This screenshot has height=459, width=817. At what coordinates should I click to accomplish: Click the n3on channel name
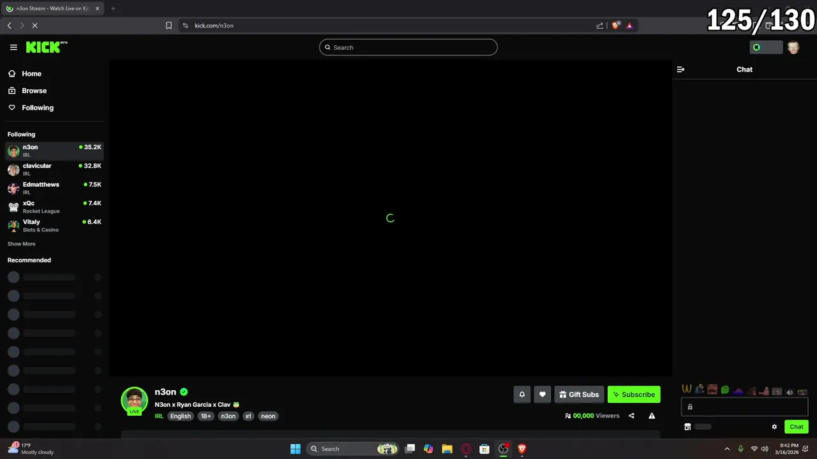coord(165,392)
